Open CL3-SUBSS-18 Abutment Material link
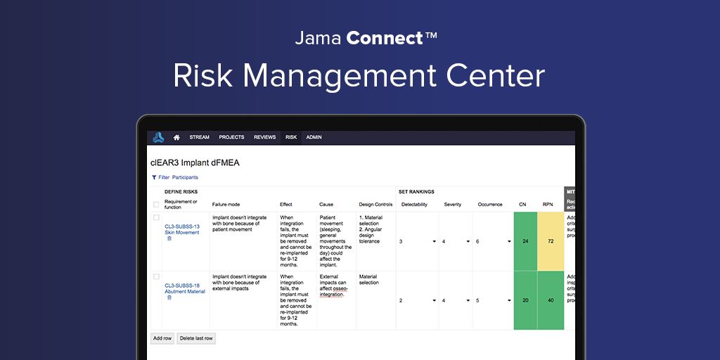Screen dimensions: 720x360 click(185, 288)
